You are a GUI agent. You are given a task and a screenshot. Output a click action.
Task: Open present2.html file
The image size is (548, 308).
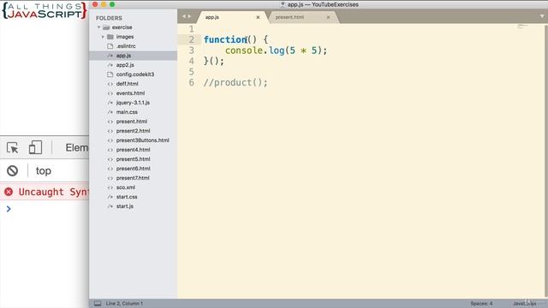pyautogui.click(x=134, y=131)
